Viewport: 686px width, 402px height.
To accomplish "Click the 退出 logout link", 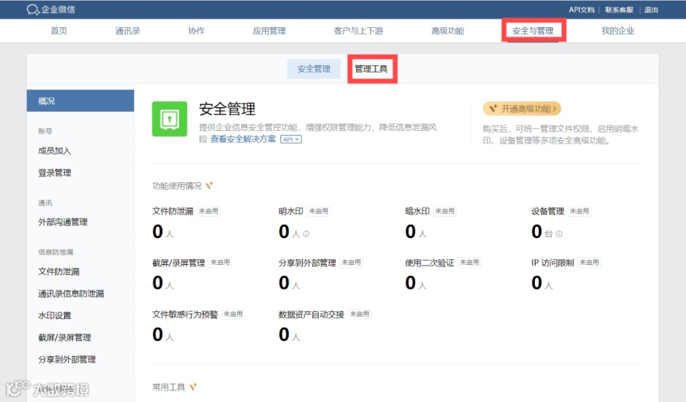I will pos(651,10).
